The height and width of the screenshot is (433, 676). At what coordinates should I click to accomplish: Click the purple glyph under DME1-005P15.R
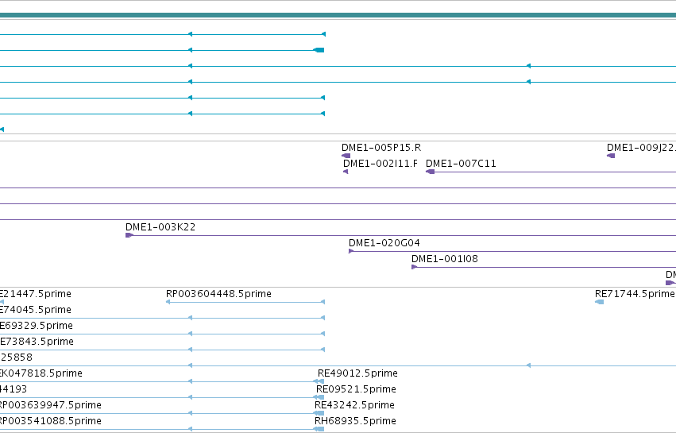click(346, 156)
